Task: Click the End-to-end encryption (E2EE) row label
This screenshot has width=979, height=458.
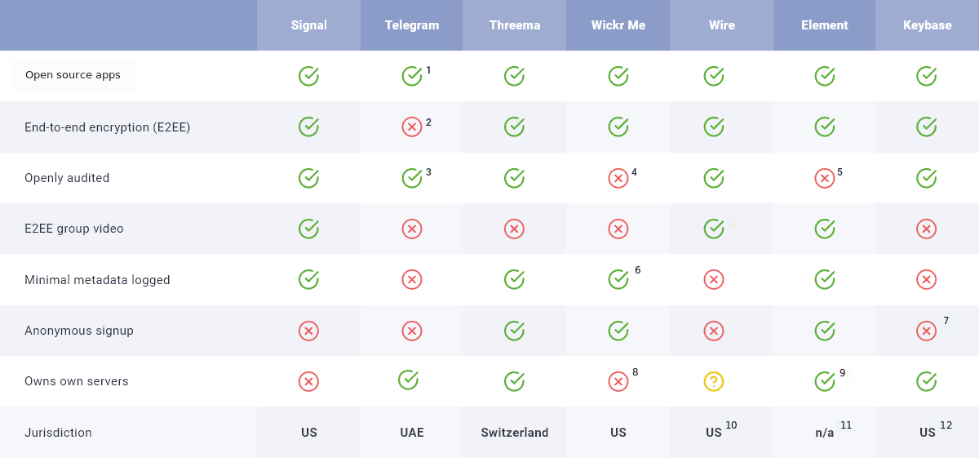Action: click(x=108, y=127)
